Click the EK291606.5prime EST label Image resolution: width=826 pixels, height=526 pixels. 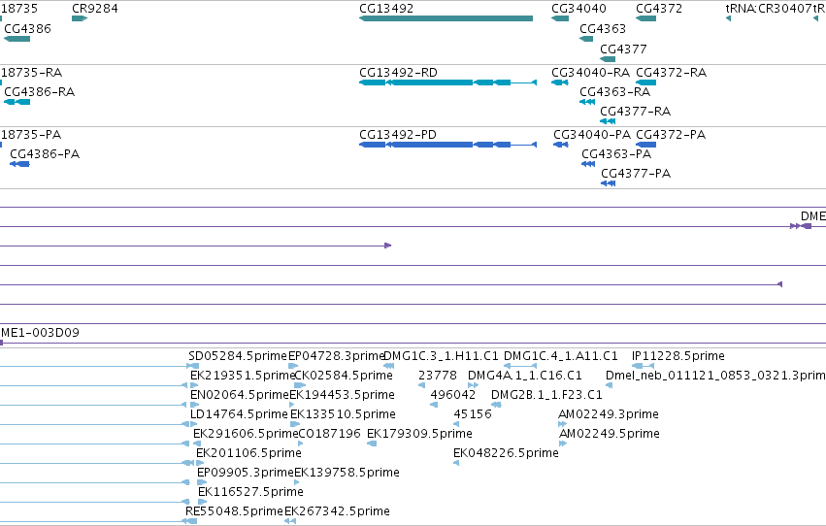[x=246, y=434]
